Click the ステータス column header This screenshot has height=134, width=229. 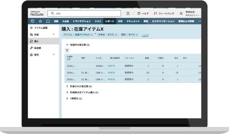coord(129,58)
